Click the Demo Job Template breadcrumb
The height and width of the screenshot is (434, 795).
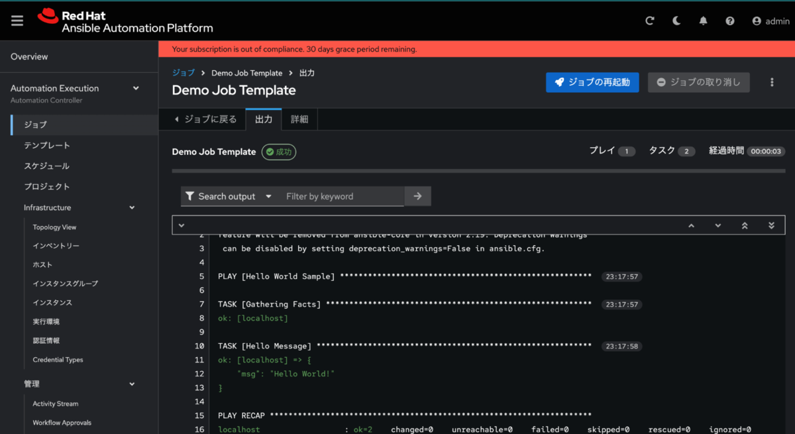coord(246,73)
